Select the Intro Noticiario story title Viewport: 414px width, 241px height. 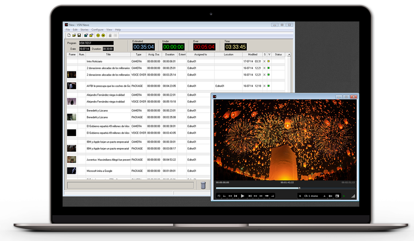[x=94, y=61]
